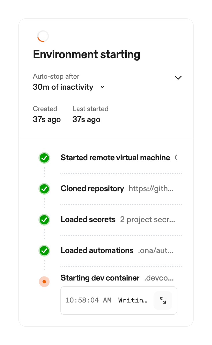Click orange in-progress dot for dev container
Viewport: 212px width, 345px height.
point(44,281)
